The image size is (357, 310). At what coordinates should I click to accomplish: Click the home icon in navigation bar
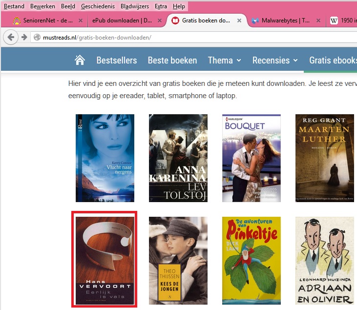pos(79,60)
